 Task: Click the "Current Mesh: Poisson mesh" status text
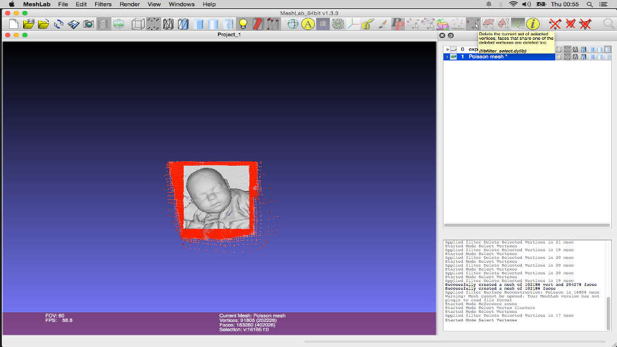(x=252, y=316)
